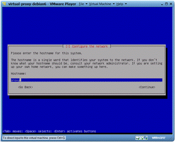The width and height of the screenshot is (175, 142).
Task: Activate the <Continue> button
Action: pyautogui.click(x=147, y=87)
